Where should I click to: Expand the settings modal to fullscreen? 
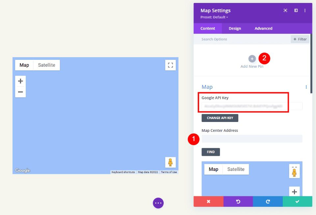[x=285, y=10]
